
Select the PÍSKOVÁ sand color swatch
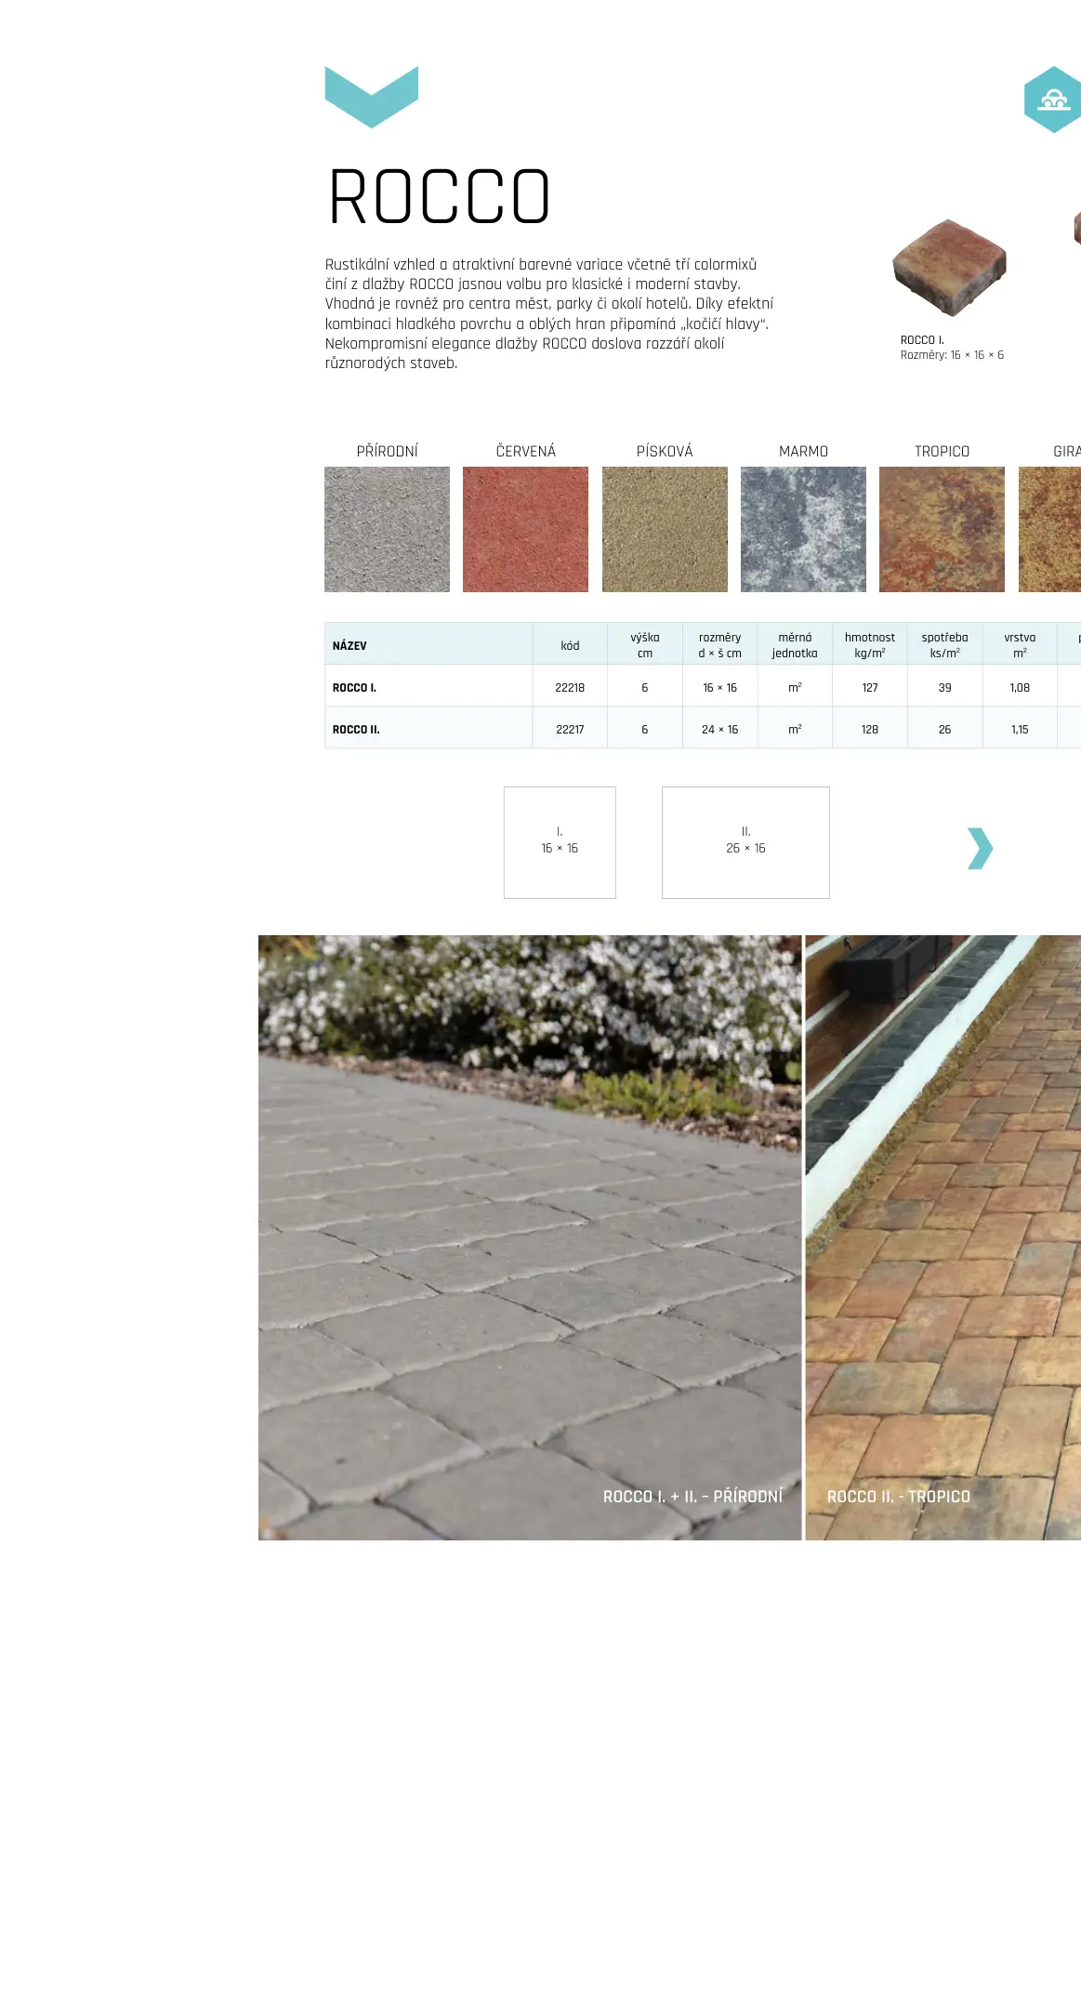coord(665,529)
